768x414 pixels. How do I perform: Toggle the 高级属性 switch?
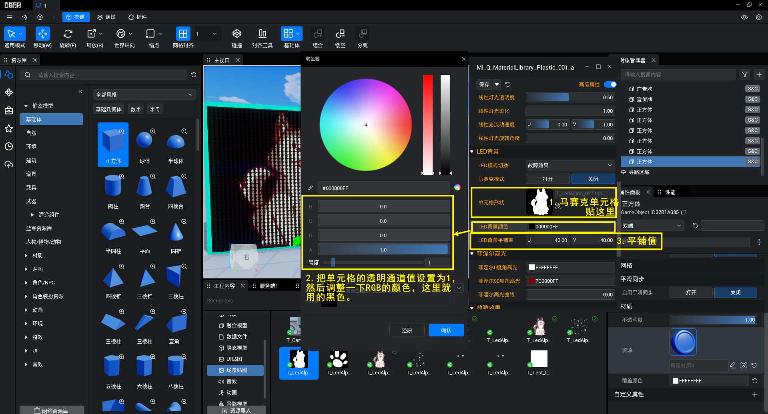coord(610,84)
